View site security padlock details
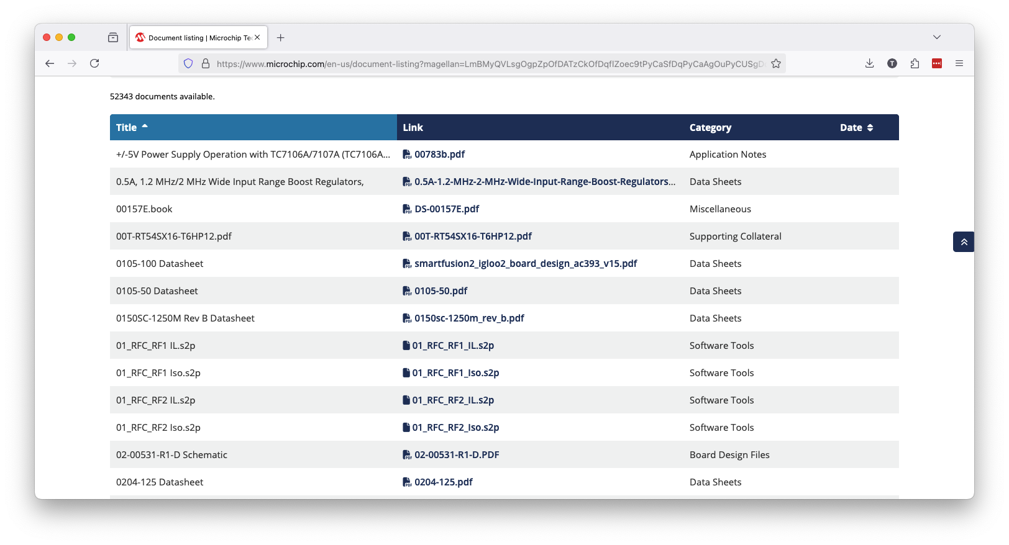This screenshot has width=1009, height=545. 206,63
